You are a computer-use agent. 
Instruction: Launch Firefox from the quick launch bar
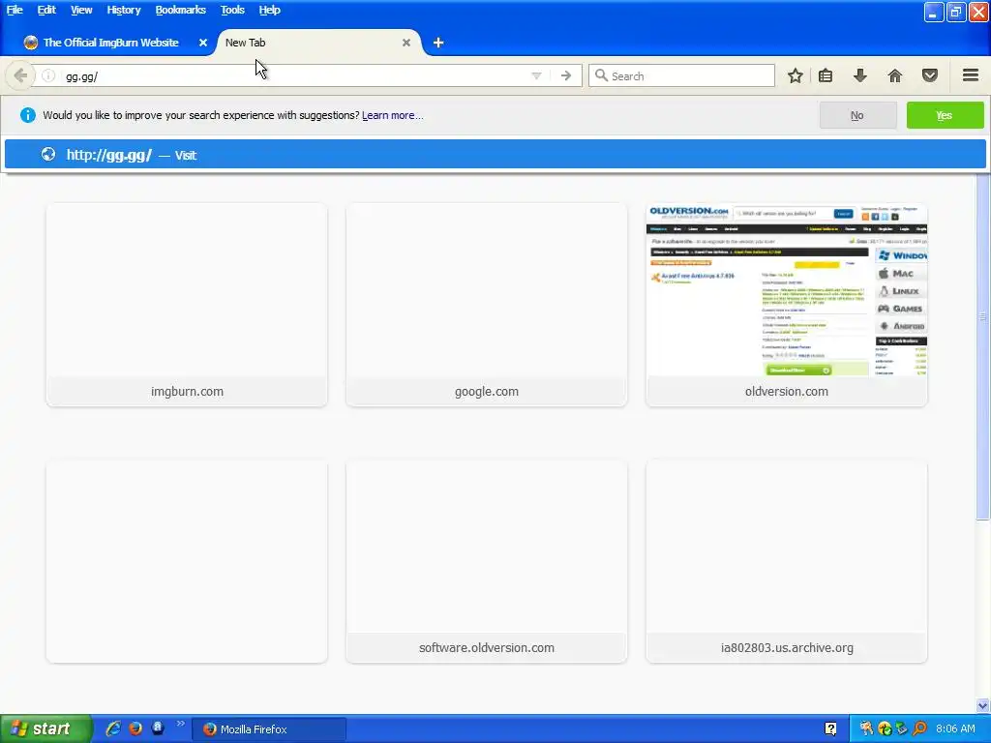point(135,728)
